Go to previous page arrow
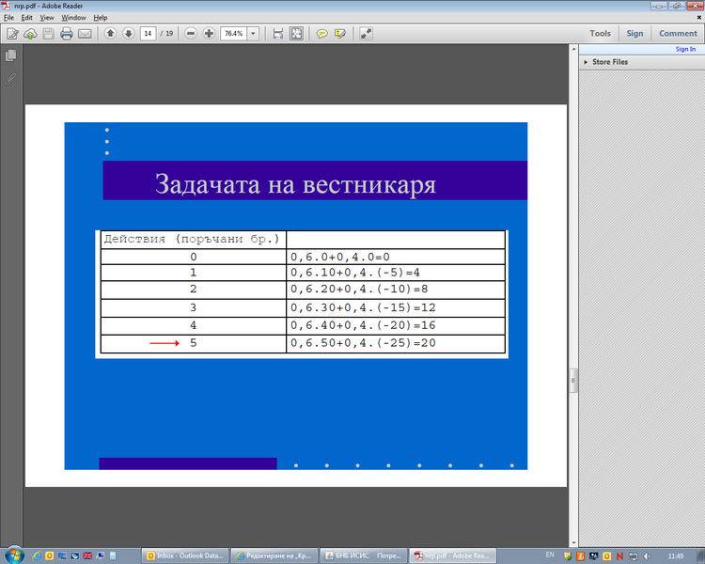Screen dimensions: 705x564 (x=110, y=33)
